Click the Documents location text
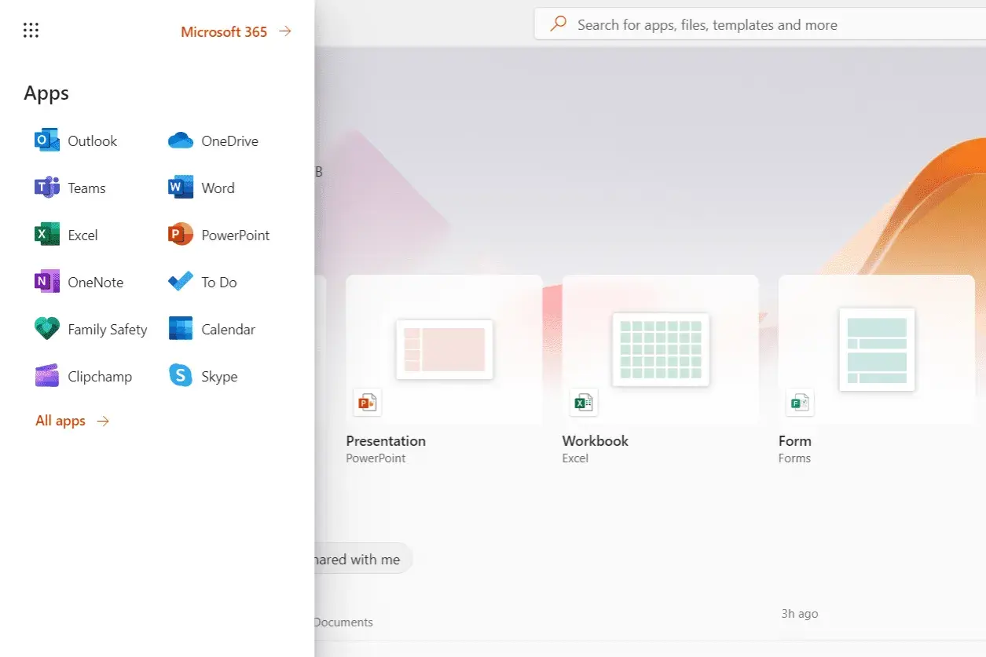Screen dimensions: 986x657 point(343,622)
